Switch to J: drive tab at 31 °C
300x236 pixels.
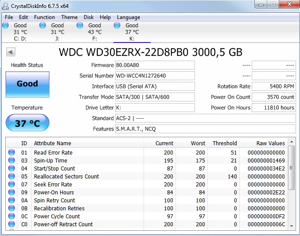click(58, 32)
